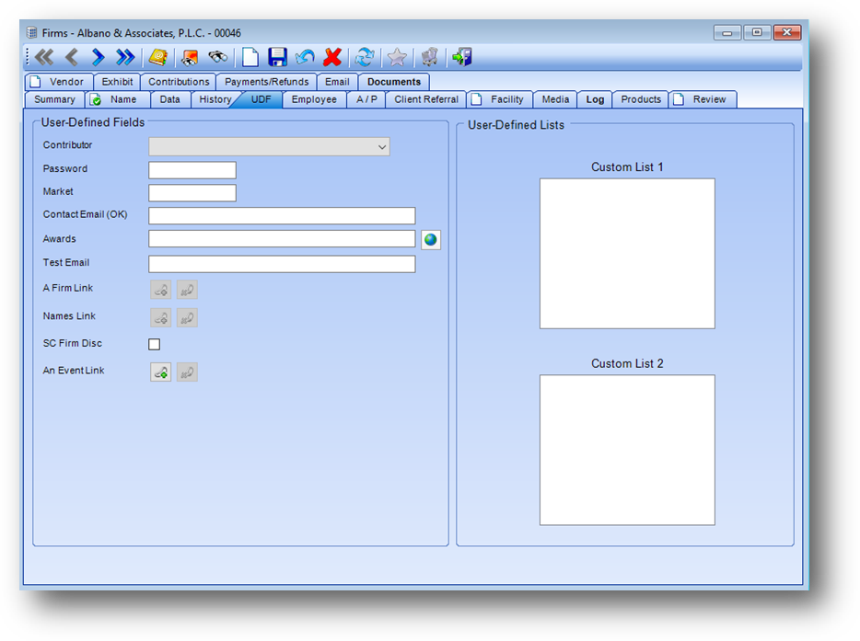The image size is (860, 641).
Task: Jump to the last record with double-right arrows
Action: [125, 57]
